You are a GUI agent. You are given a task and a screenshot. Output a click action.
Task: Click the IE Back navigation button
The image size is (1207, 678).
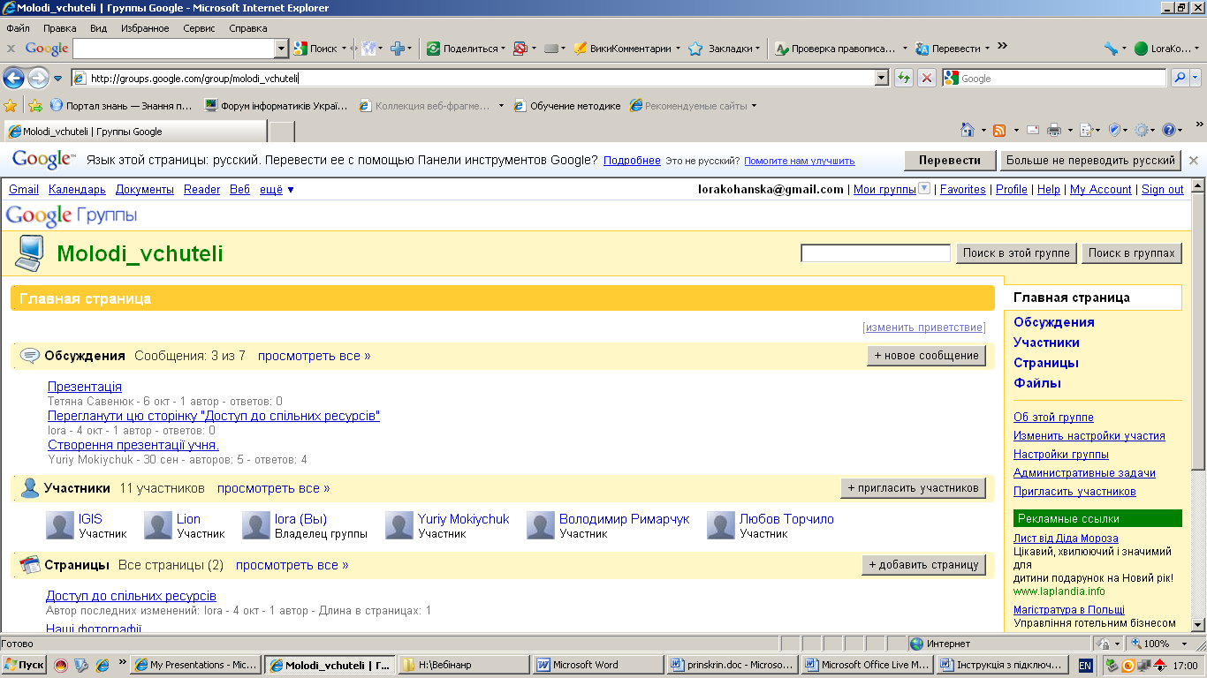click(x=13, y=78)
